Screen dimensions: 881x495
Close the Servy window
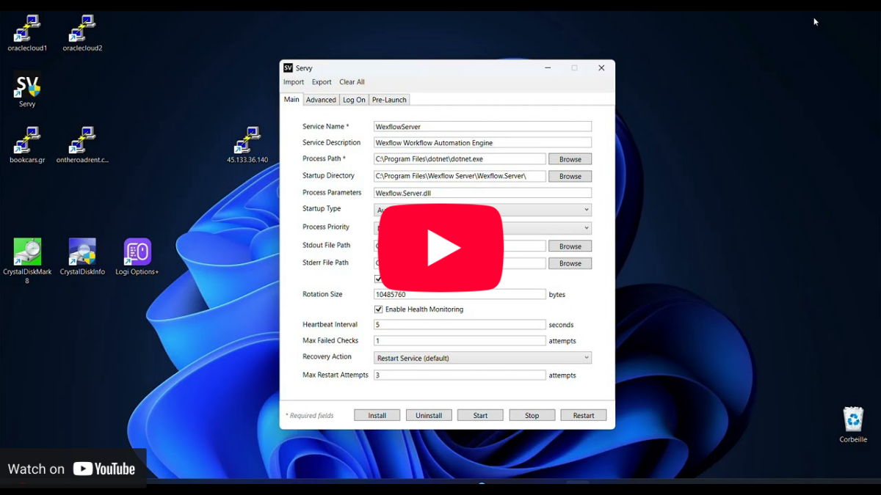(x=601, y=68)
